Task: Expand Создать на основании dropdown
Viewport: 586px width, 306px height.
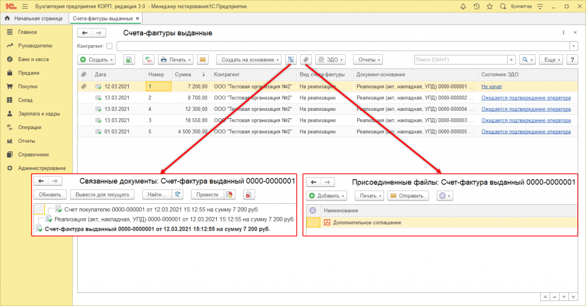Action: (x=250, y=59)
